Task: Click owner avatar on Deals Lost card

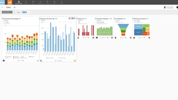Action: pos(78,38)
